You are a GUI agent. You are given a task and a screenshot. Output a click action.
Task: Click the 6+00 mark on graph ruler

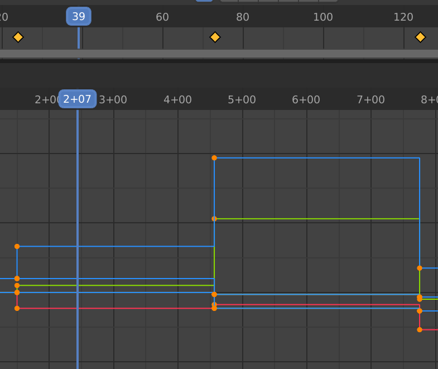(306, 99)
